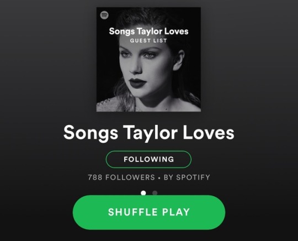Click the word Loves in the large title

(x=209, y=133)
